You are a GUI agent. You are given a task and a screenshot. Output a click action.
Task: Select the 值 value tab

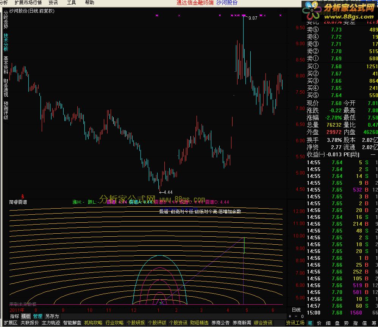(364, 323)
